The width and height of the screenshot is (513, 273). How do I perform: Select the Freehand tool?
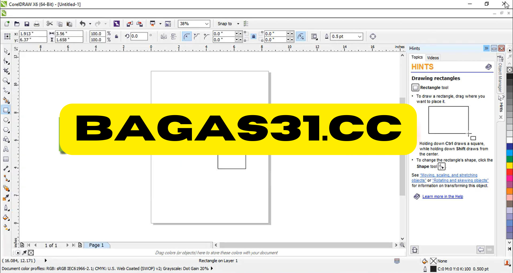click(x=6, y=91)
